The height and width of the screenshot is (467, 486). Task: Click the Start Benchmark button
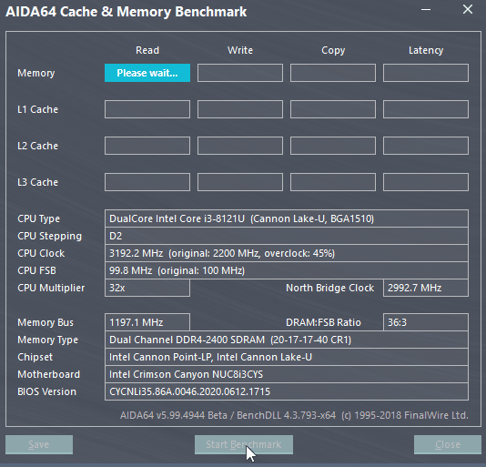244,444
